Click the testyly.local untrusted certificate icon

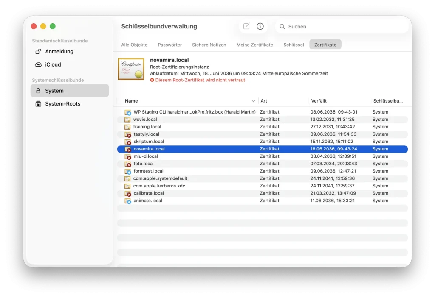pyautogui.click(x=127, y=134)
